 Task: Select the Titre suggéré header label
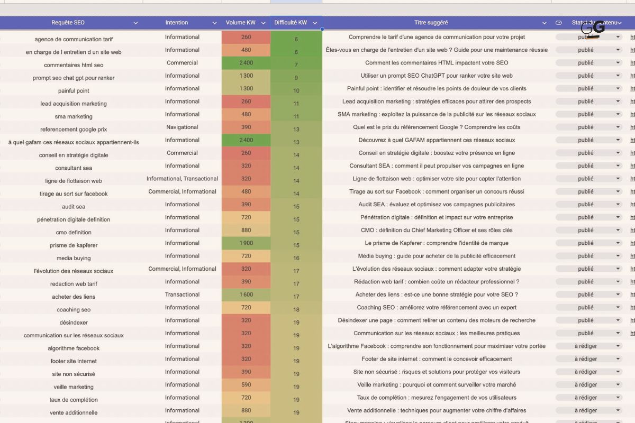(x=431, y=23)
